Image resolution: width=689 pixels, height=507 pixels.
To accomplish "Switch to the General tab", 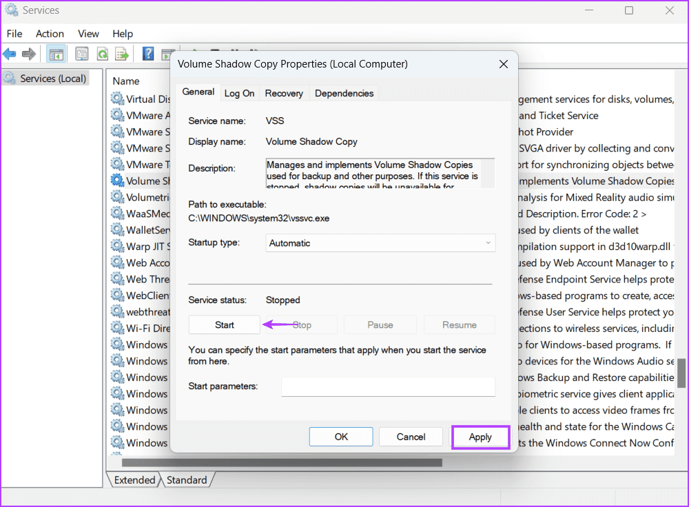I will [x=198, y=92].
